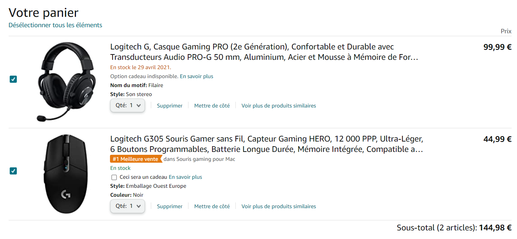The height and width of the screenshot is (239, 517).
Task: Click the headset product image
Action: (x=66, y=82)
